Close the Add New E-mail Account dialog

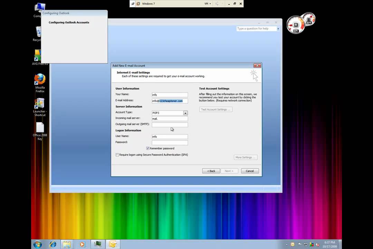click(257, 65)
